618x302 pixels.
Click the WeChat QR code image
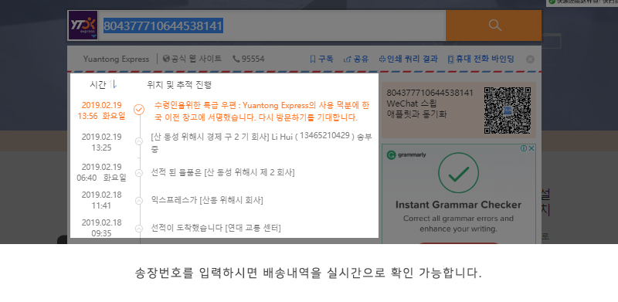pyautogui.click(x=508, y=110)
